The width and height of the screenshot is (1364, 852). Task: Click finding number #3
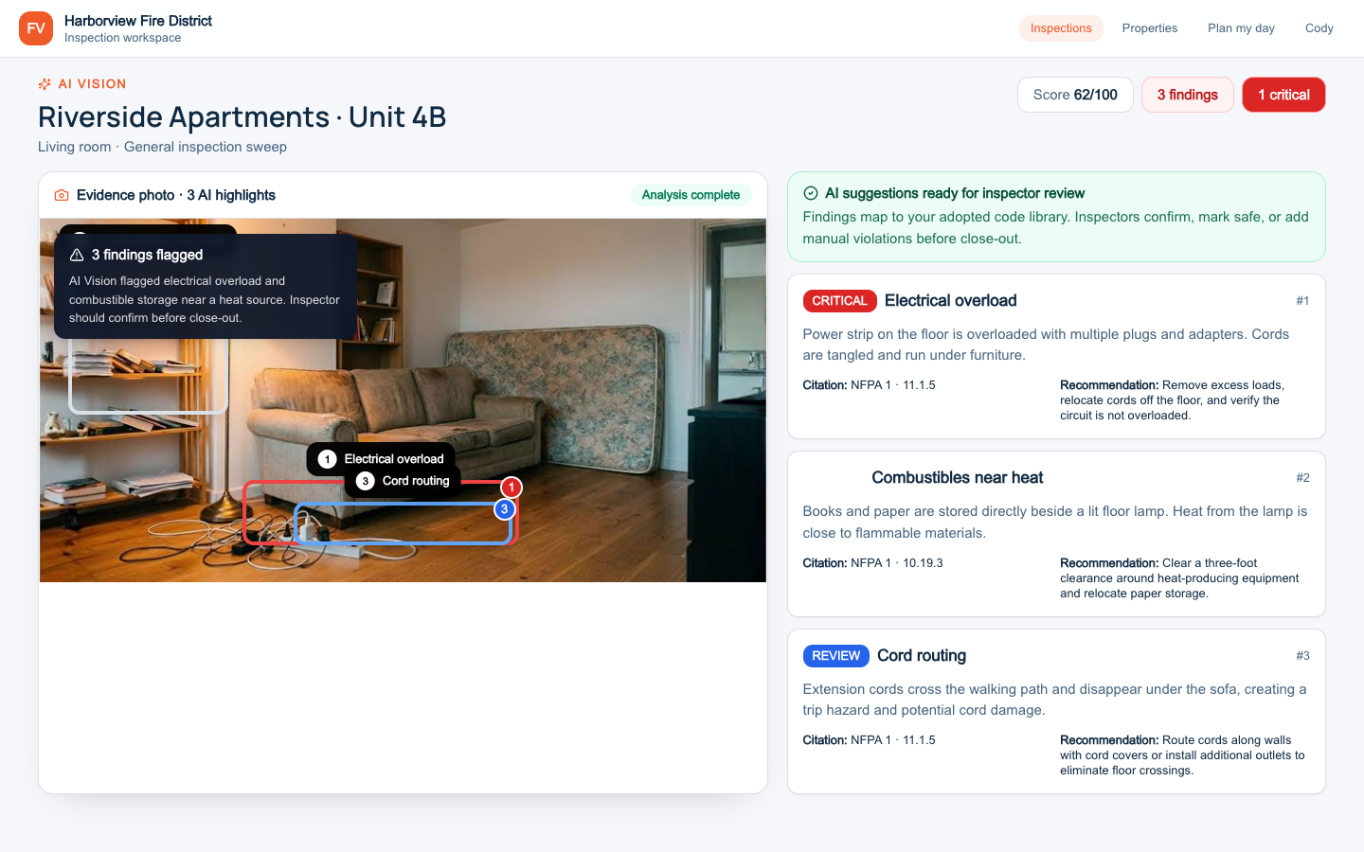(x=1302, y=656)
